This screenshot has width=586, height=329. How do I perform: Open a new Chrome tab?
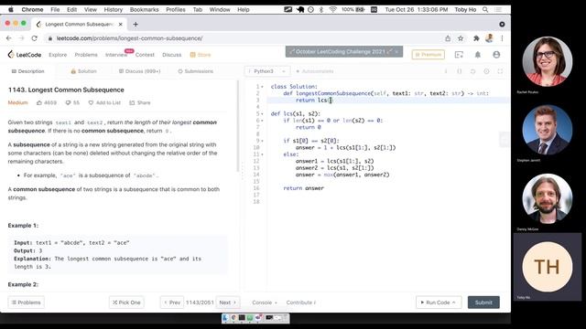point(136,25)
